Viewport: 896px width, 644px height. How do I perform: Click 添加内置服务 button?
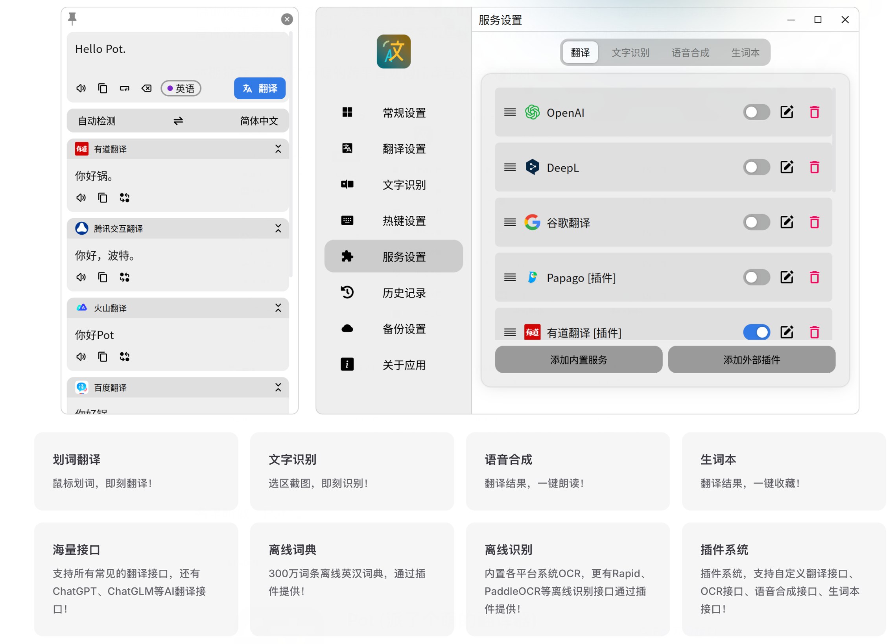click(578, 359)
